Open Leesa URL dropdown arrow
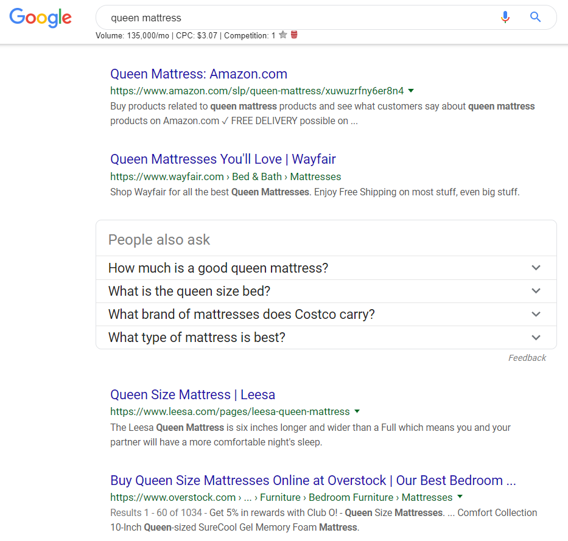The height and width of the screenshot is (541, 568). coord(357,411)
